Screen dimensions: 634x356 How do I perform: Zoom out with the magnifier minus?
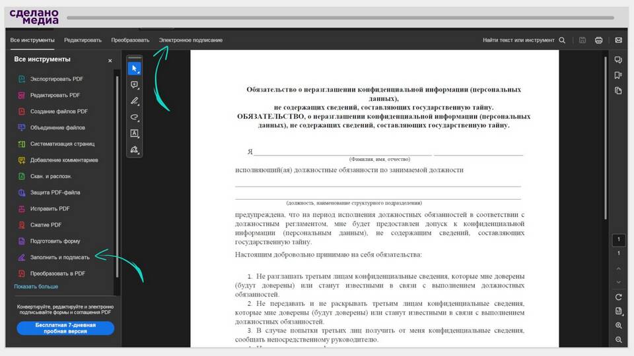pos(619,340)
